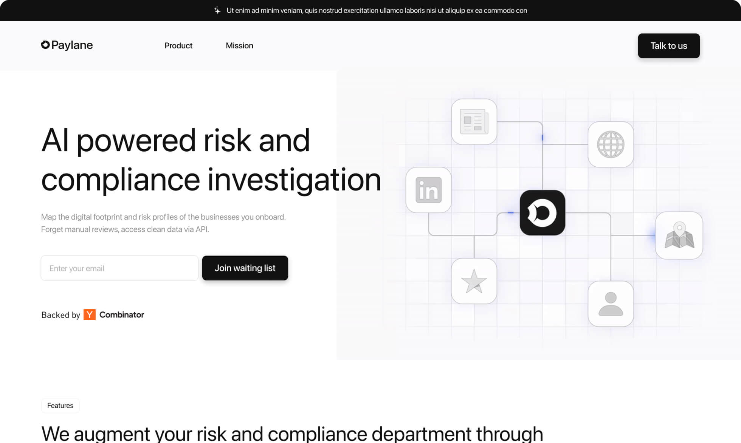Click the LinkedIn icon tile

[428, 190]
